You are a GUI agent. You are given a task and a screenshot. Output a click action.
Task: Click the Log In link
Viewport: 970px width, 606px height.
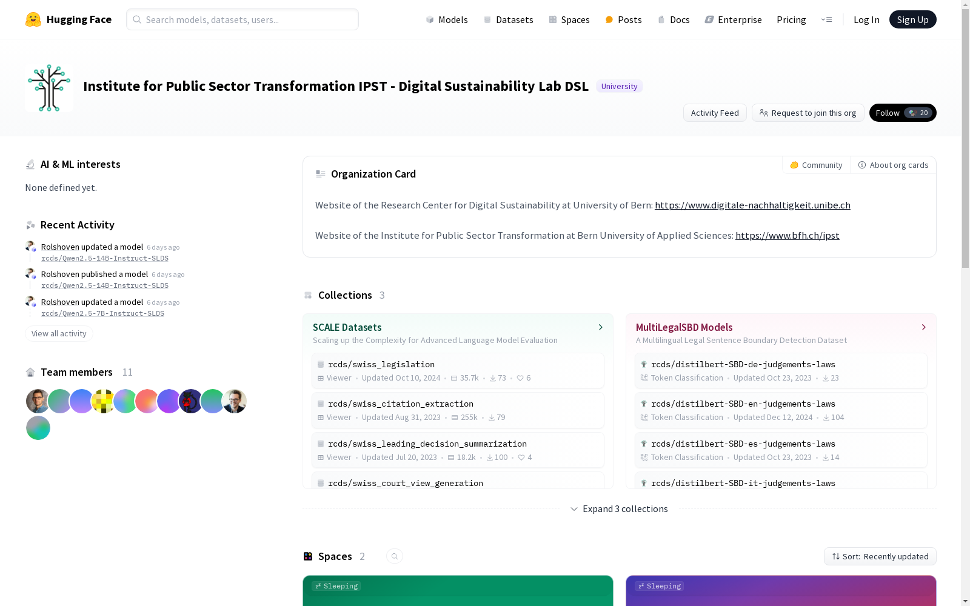click(x=866, y=19)
